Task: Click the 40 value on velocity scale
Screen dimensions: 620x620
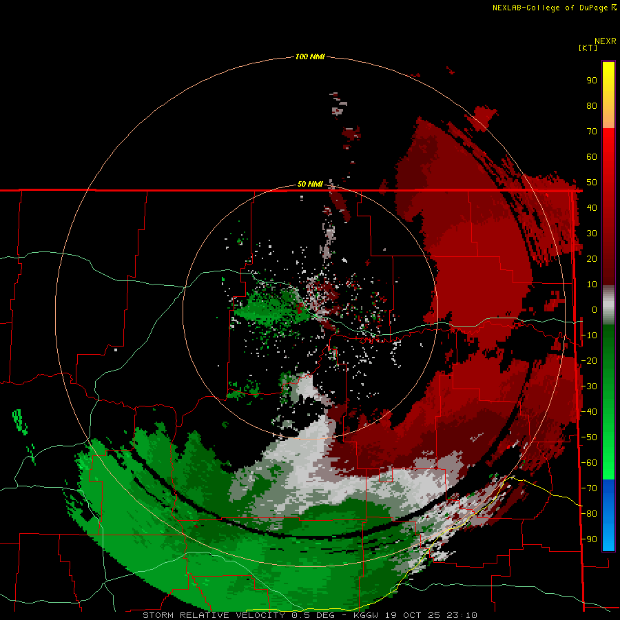Action: click(592, 207)
